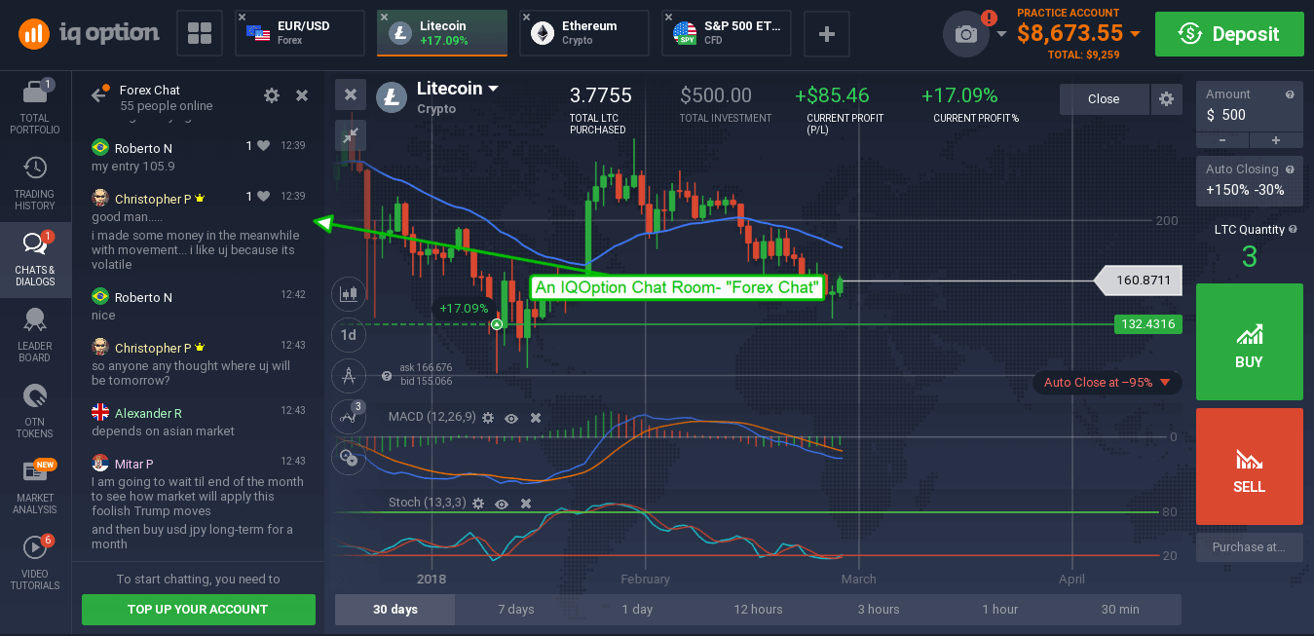Close the Ethereum asset tab
The width and height of the screenshot is (1314, 636).
tap(526, 18)
